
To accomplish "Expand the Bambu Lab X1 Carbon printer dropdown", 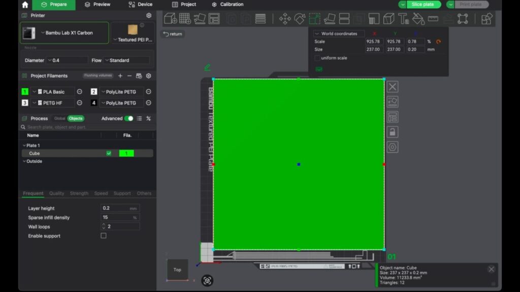I will click(x=64, y=33).
